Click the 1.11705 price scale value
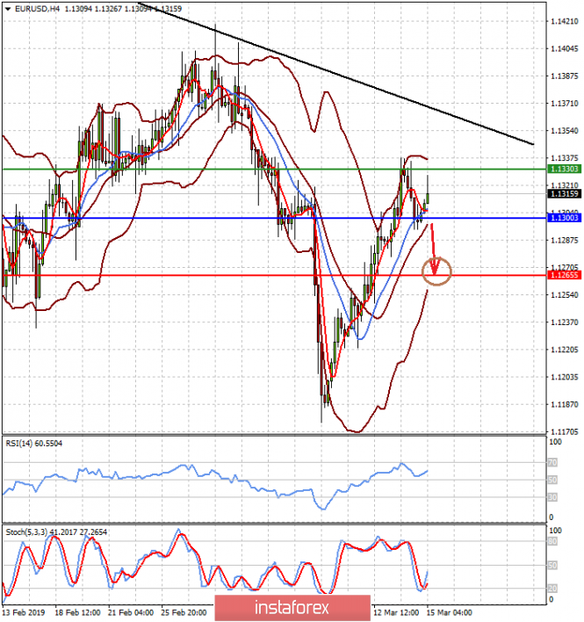The width and height of the screenshot is (584, 622). [x=562, y=431]
